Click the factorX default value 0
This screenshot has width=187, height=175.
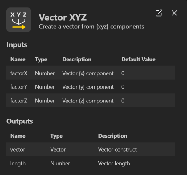(x=123, y=73)
